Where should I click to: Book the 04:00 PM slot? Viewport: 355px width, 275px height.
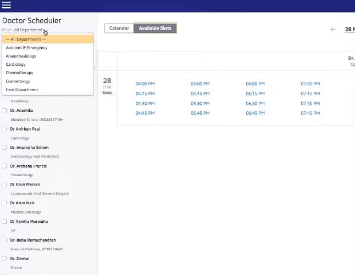tap(145, 83)
